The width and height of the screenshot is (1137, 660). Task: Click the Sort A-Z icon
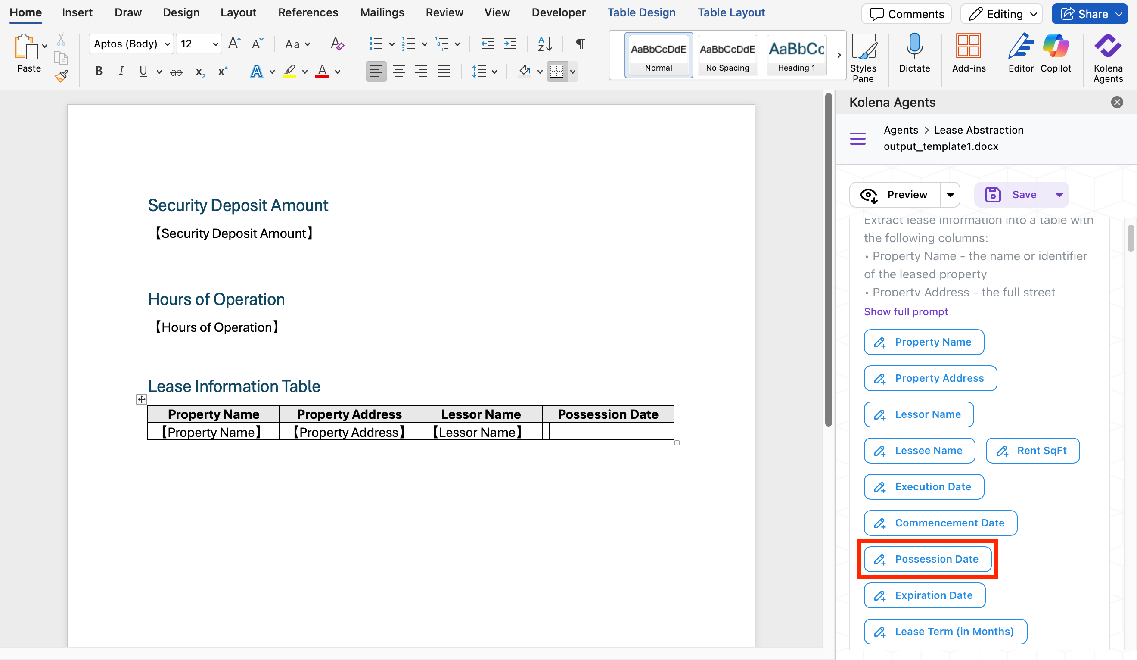[x=544, y=44]
